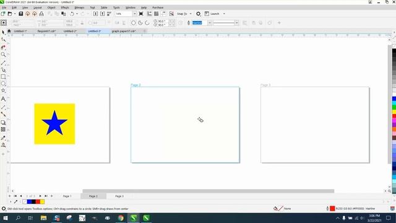This screenshot has width=396, height=223.
Task: Expand the Open button's dropdown arrow
Action: [x=15, y=14]
